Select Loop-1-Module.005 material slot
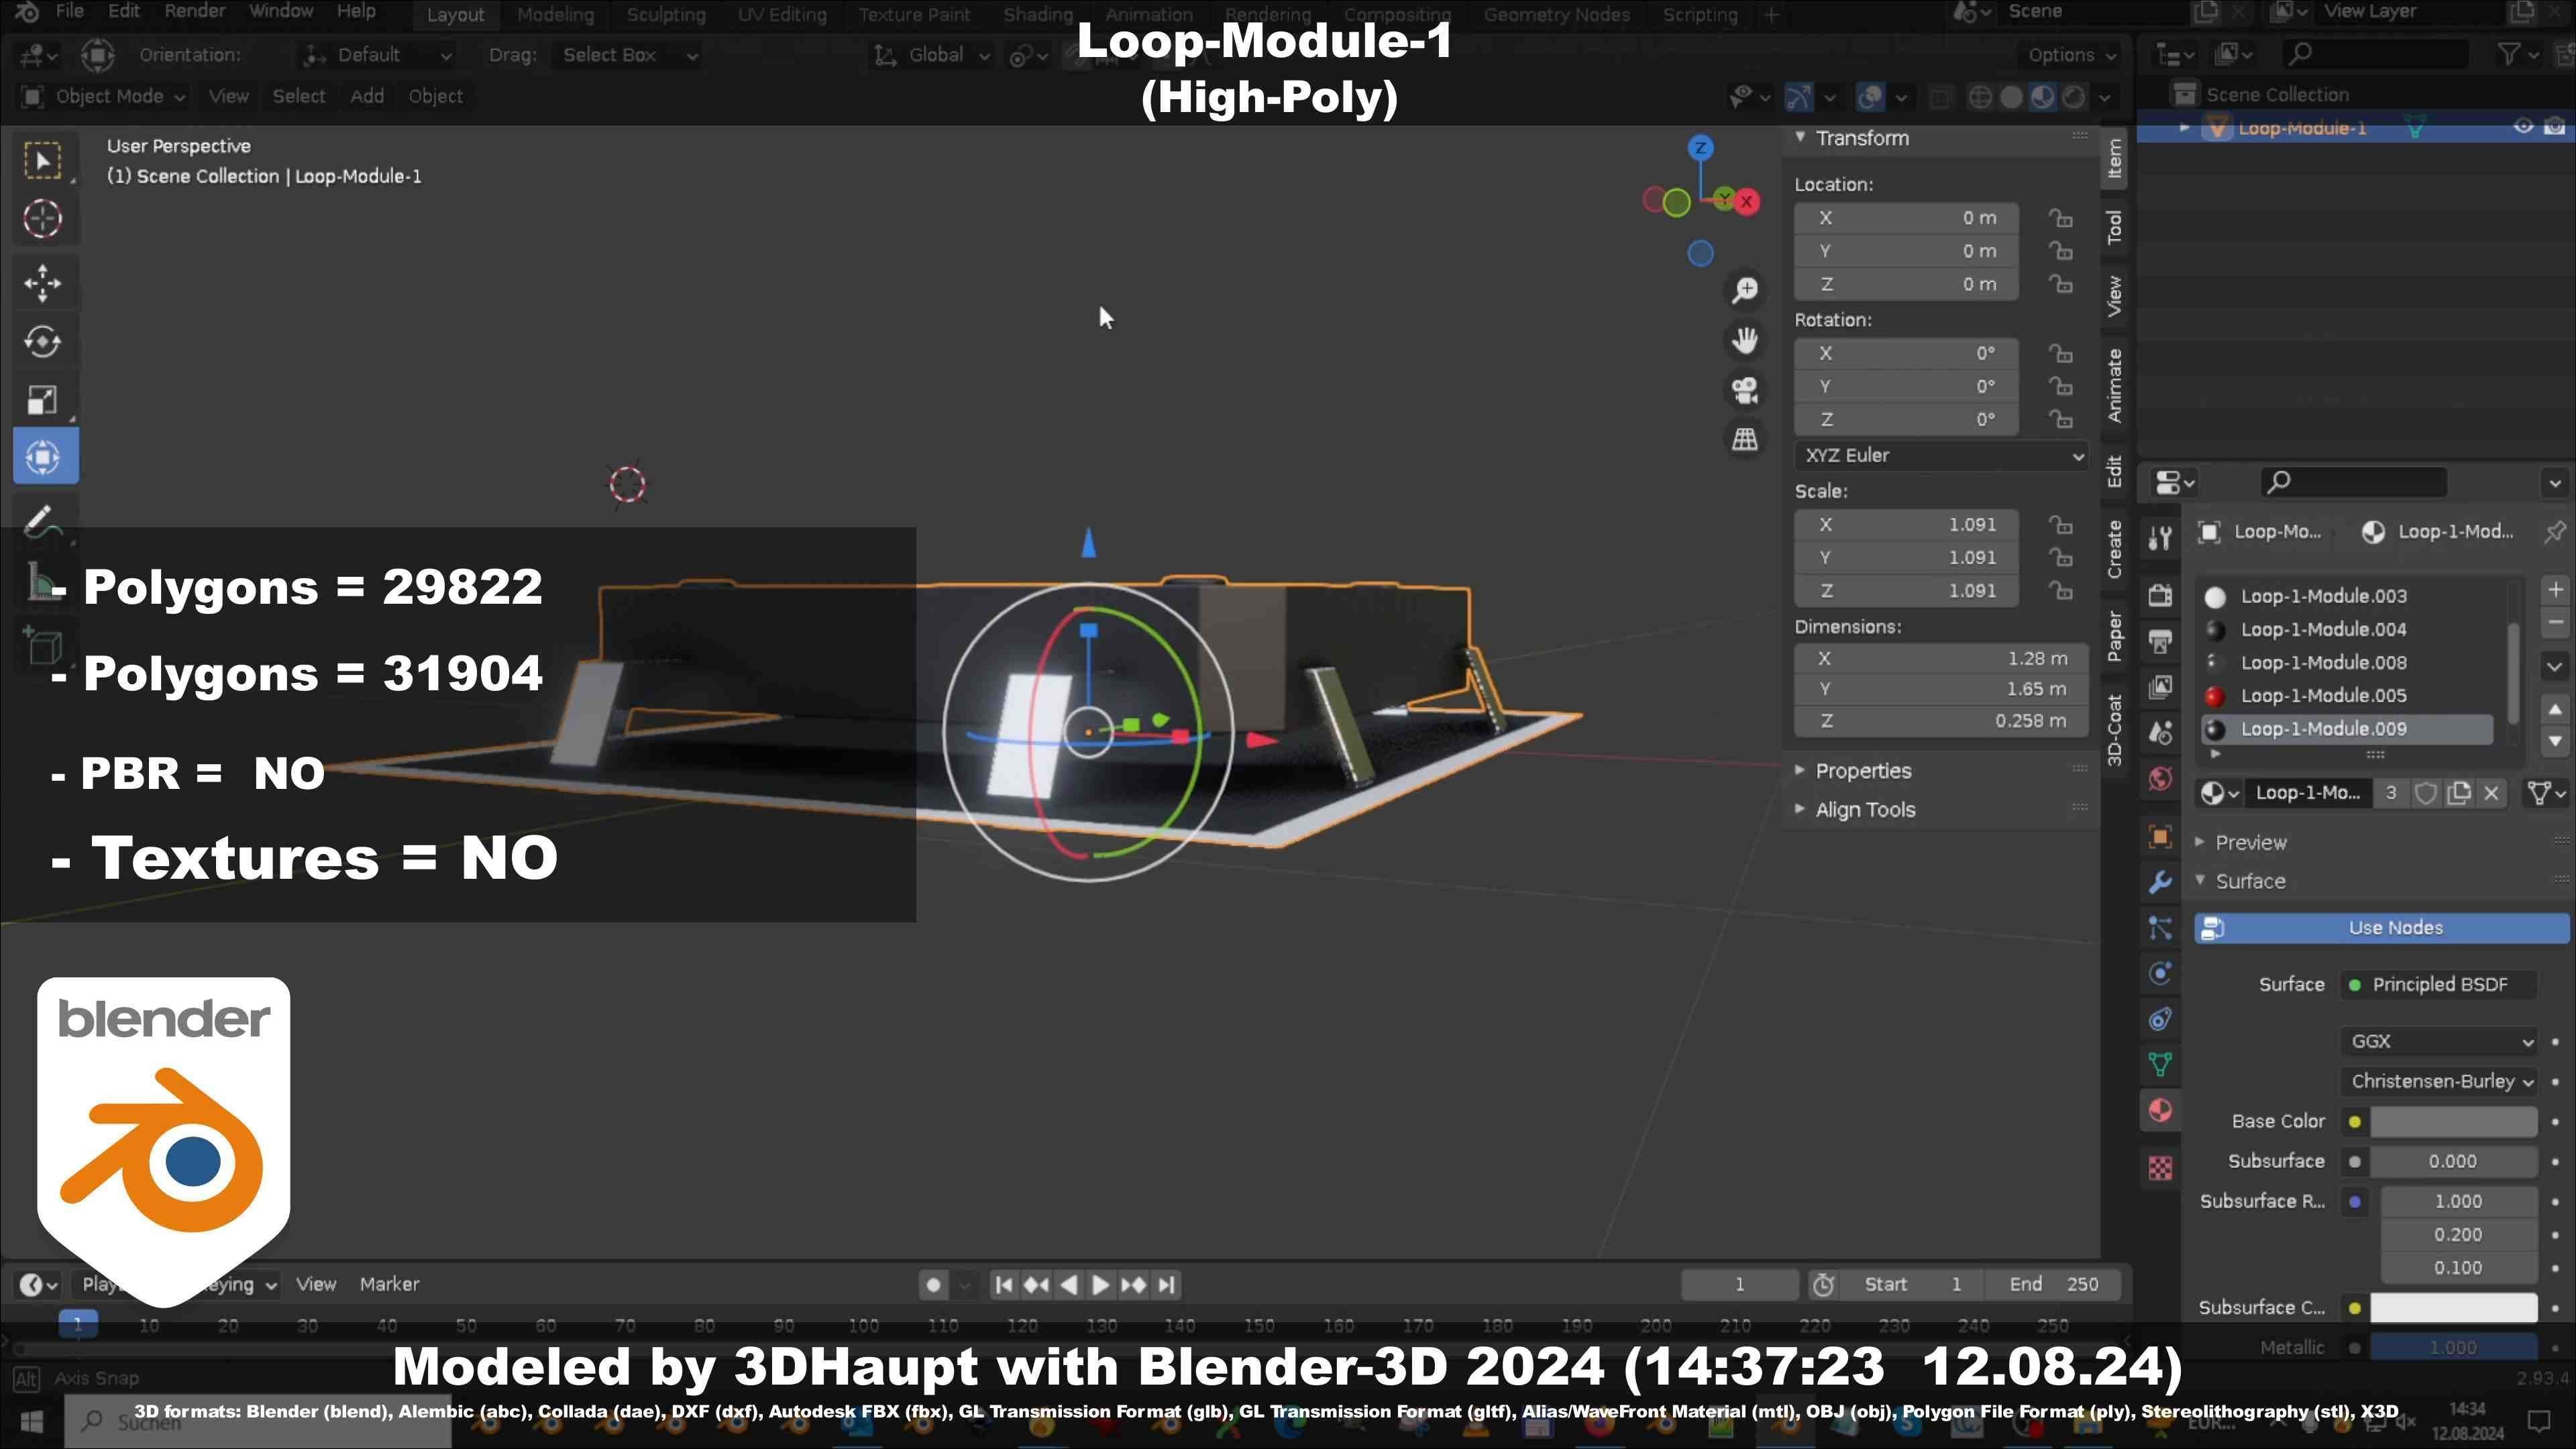This screenshot has height=1449, width=2576. [x=2348, y=696]
